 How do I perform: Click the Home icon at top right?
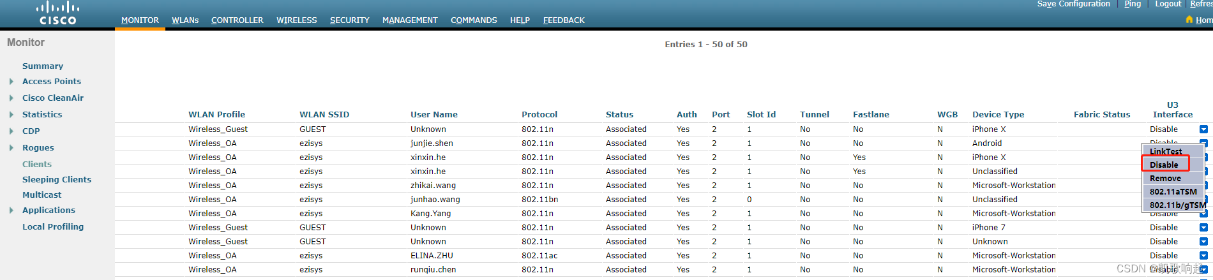(1189, 20)
